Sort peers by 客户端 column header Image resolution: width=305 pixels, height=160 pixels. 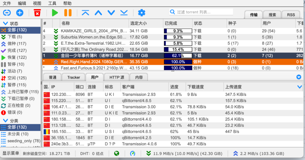[144, 87]
